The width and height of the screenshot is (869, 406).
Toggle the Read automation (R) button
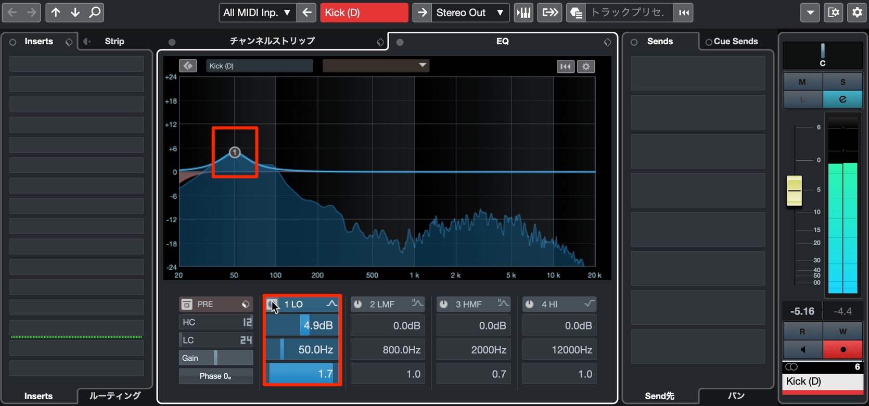point(802,331)
